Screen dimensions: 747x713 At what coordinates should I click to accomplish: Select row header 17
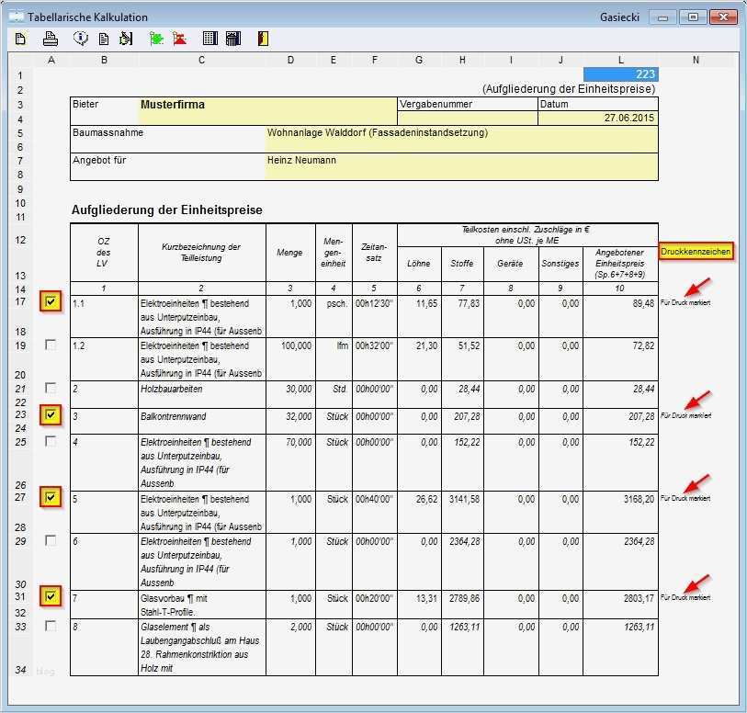click(20, 301)
